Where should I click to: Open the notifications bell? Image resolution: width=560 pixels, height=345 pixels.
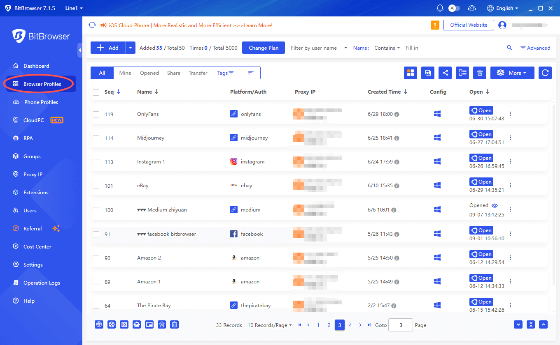point(440,8)
